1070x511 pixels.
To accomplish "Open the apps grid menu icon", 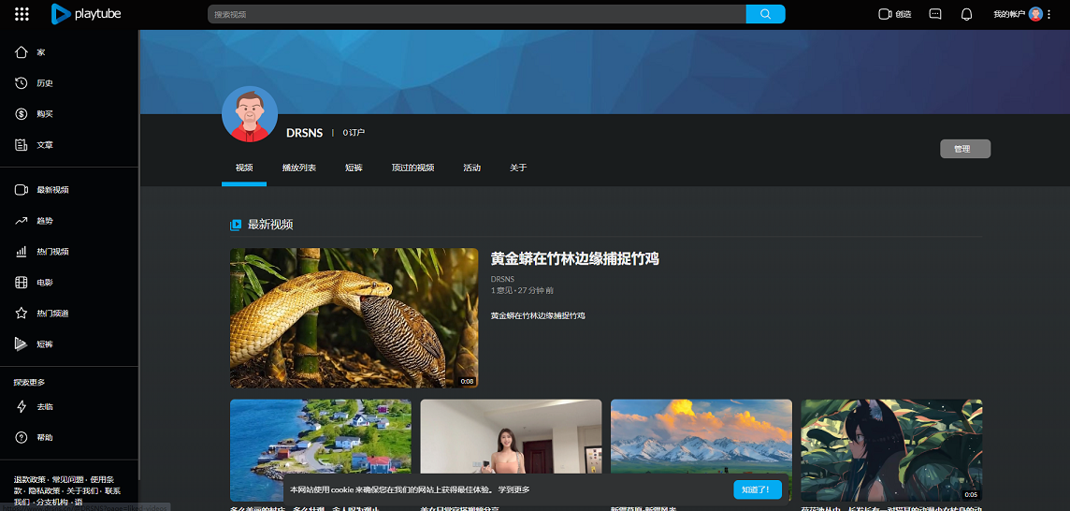I will (x=22, y=14).
